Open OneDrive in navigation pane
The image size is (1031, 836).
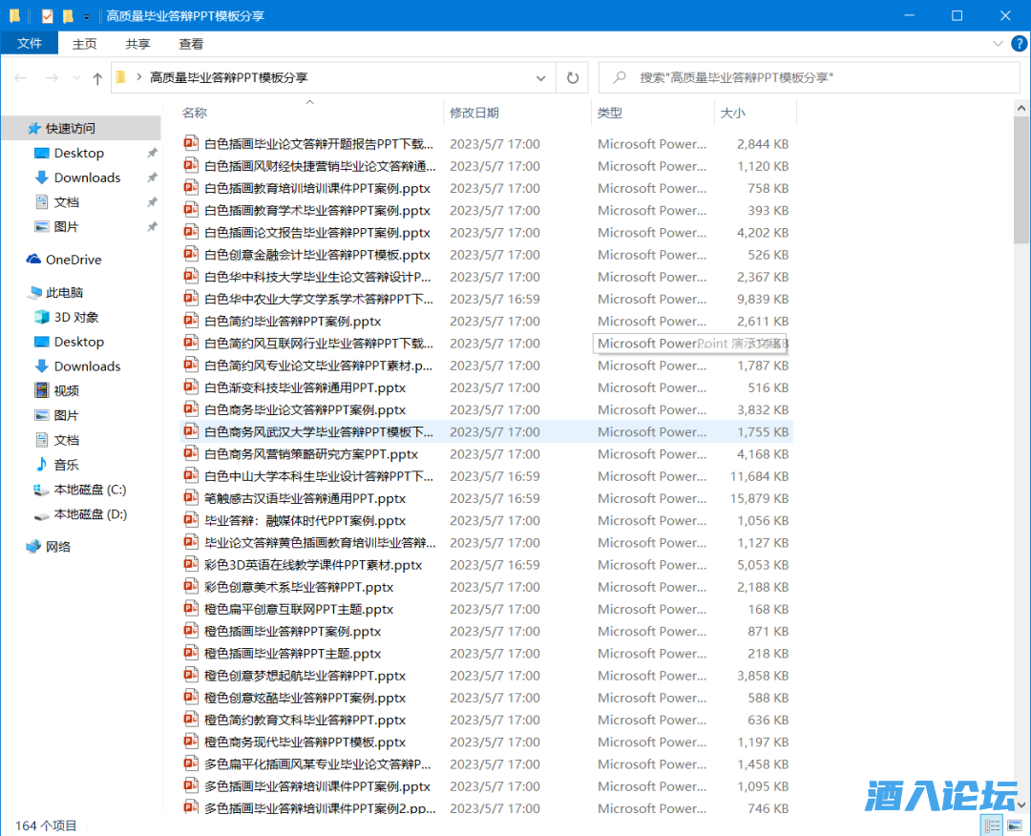(73, 260)
